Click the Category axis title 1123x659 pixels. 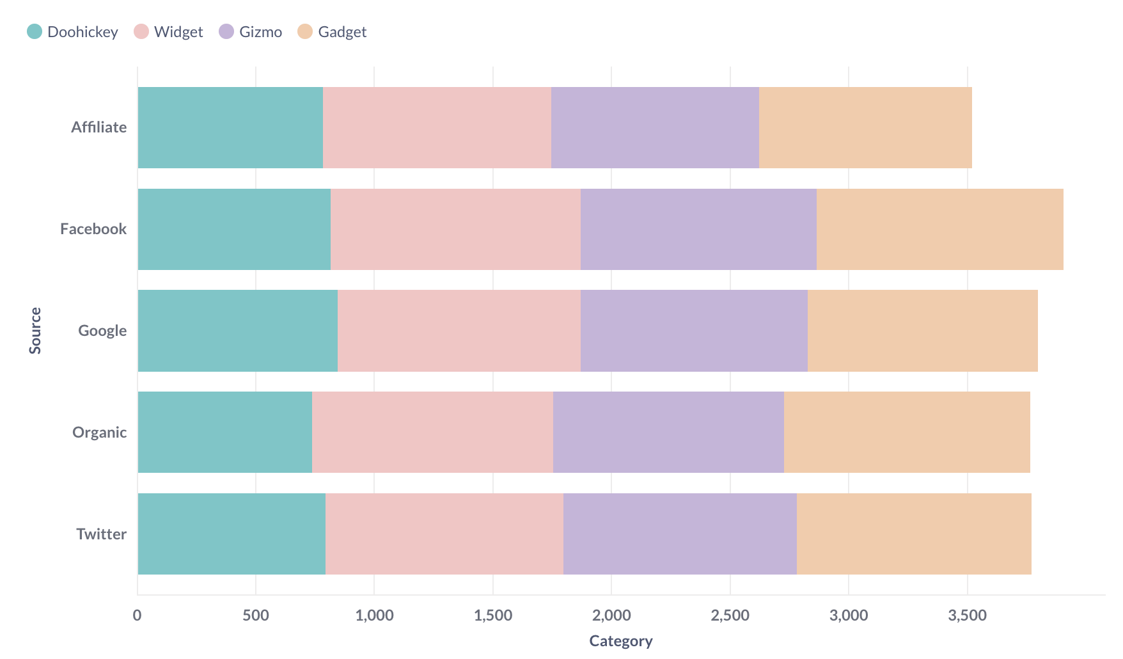tap(620, 640)
